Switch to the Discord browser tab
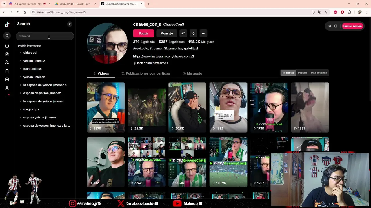 pyautogui.click(x=28, y=4)
